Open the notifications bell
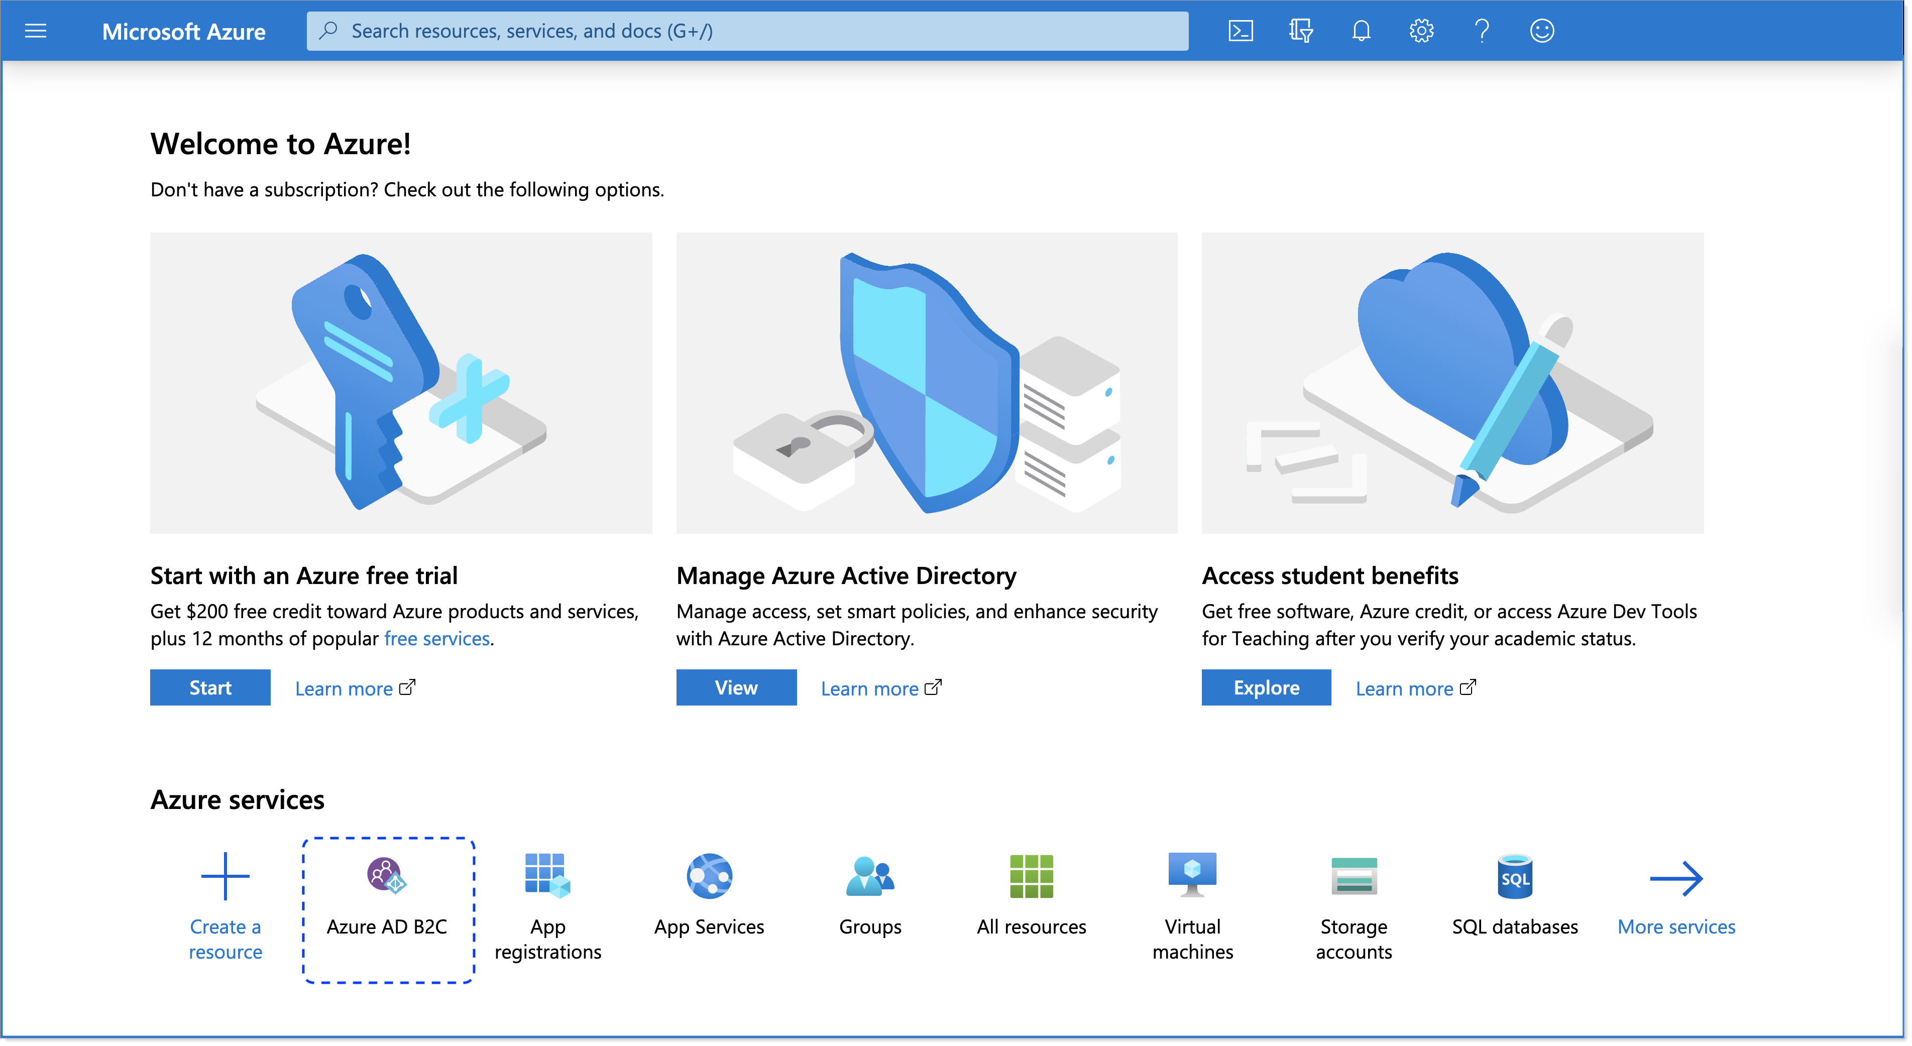1912x1046 pixels. pos(1361,31)
